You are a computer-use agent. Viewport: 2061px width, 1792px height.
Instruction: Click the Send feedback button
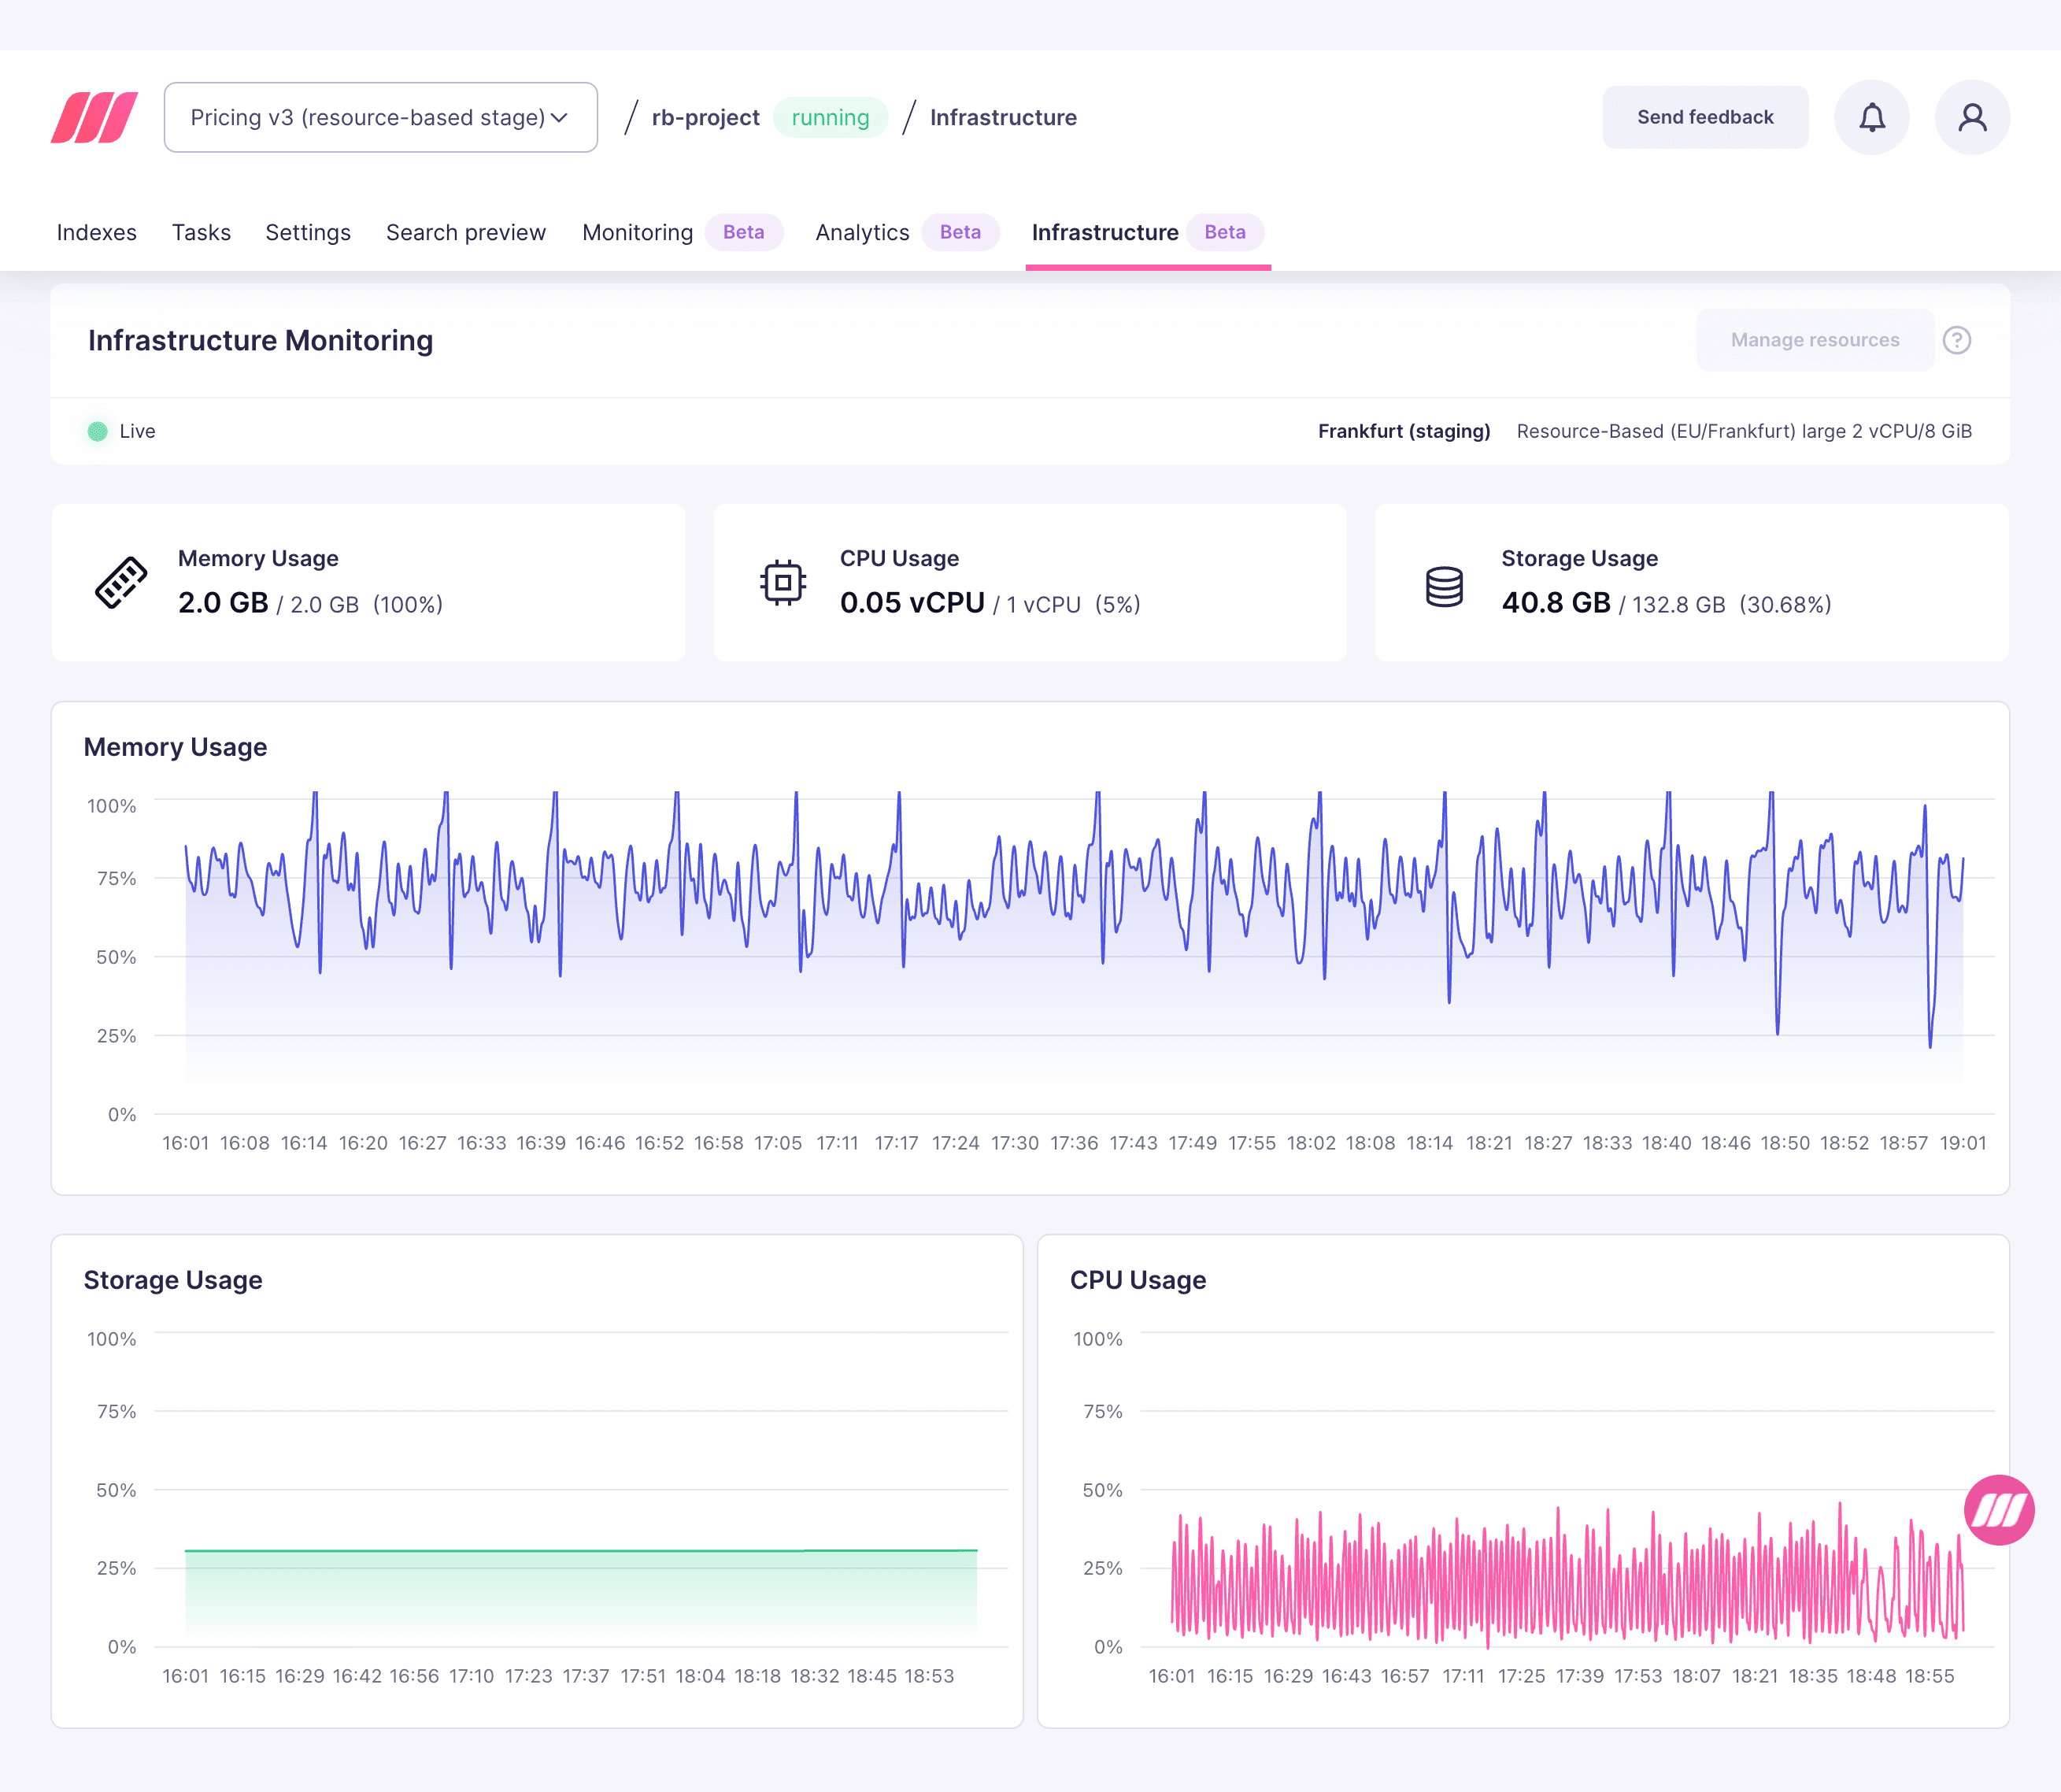point(1705,116)
